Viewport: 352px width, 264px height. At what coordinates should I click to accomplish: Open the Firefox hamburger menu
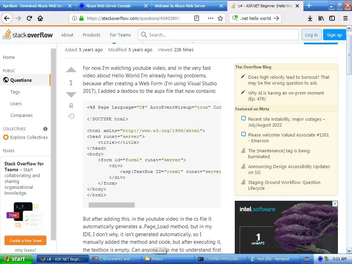tap(345, 18)
